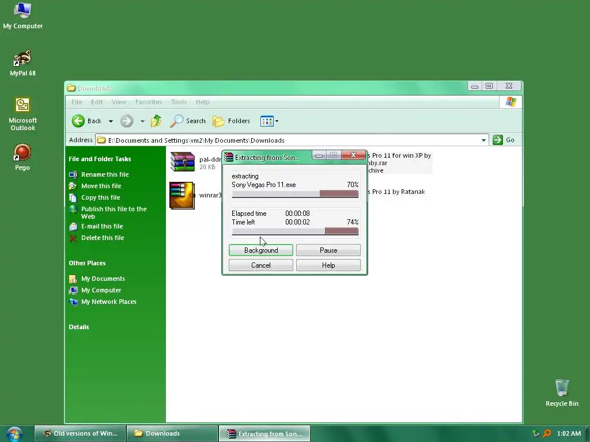Open the Edit menu
The height and width of the screenshot is (442, 590).
point(97,102)
